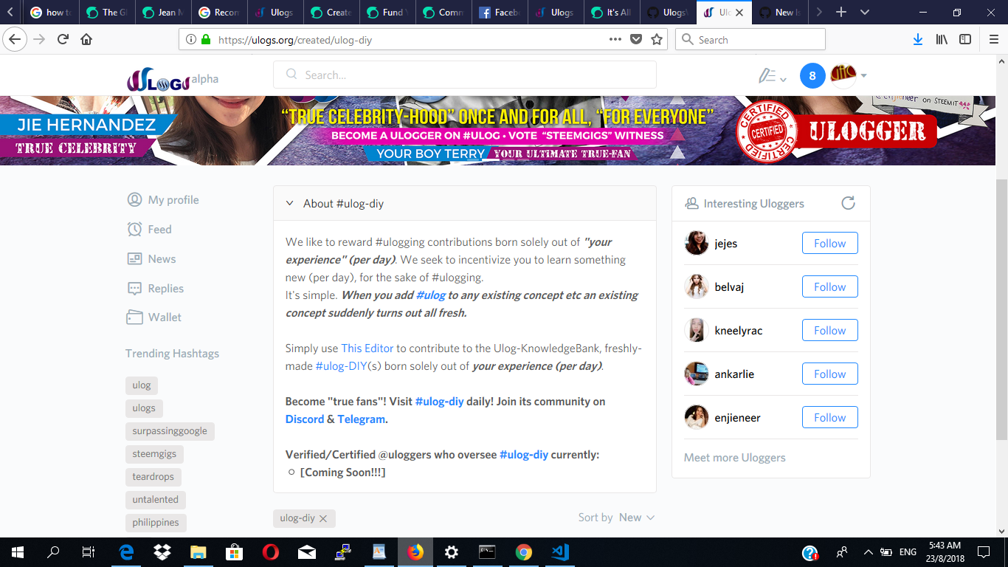Follow user belvaj
This screenshot has width=1008, height=567.
tap(829, 287)
